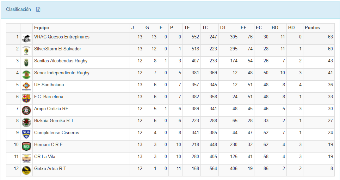Click the Clasificación panel title
The height and width of the screenshot is (180, 340).
tap(18, 10)
